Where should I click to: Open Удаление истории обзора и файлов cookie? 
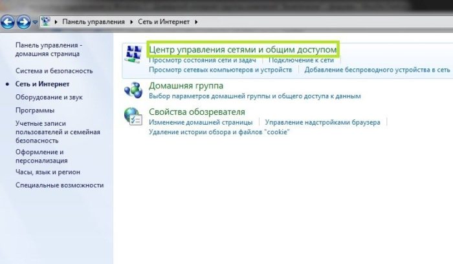tap(219, 132)
